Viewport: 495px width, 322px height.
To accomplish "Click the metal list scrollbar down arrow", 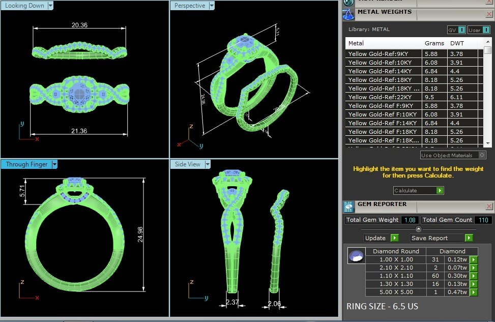I will click(487, 143).
